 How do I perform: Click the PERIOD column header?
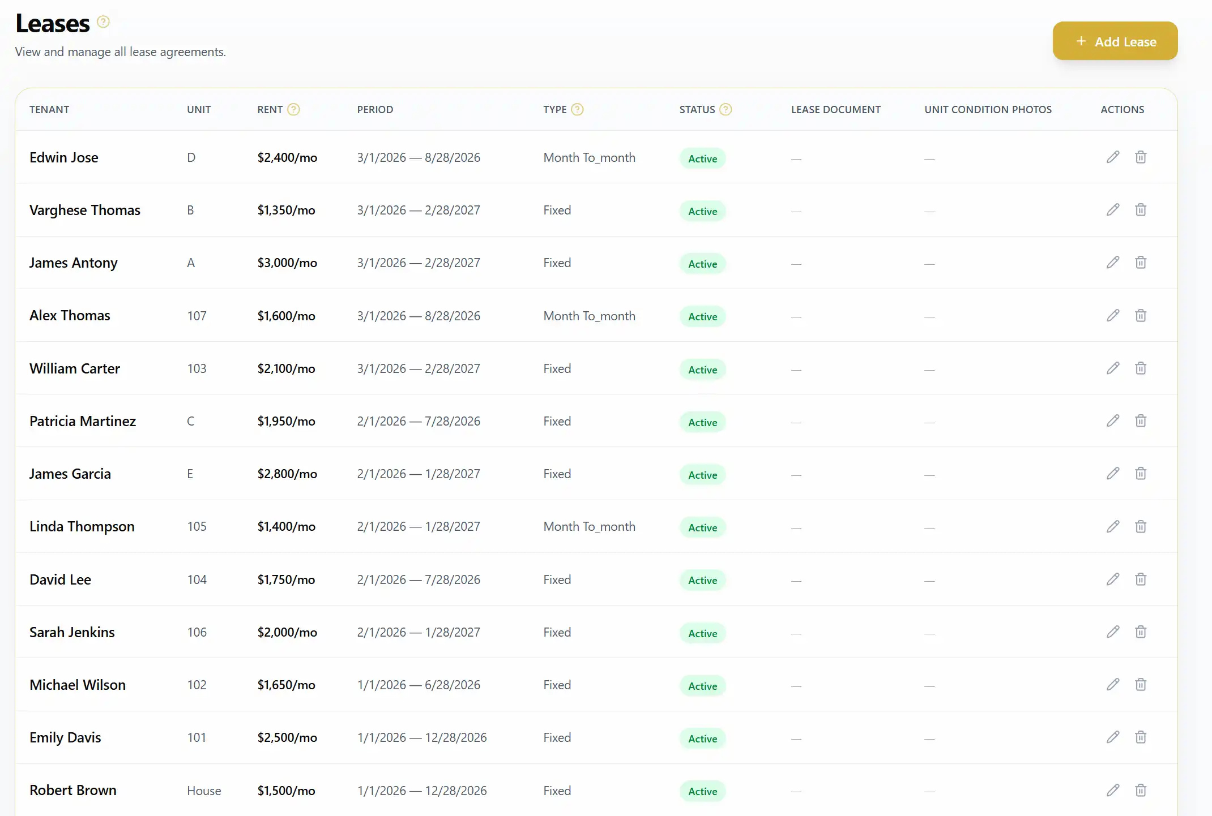[x=375, y=109]
